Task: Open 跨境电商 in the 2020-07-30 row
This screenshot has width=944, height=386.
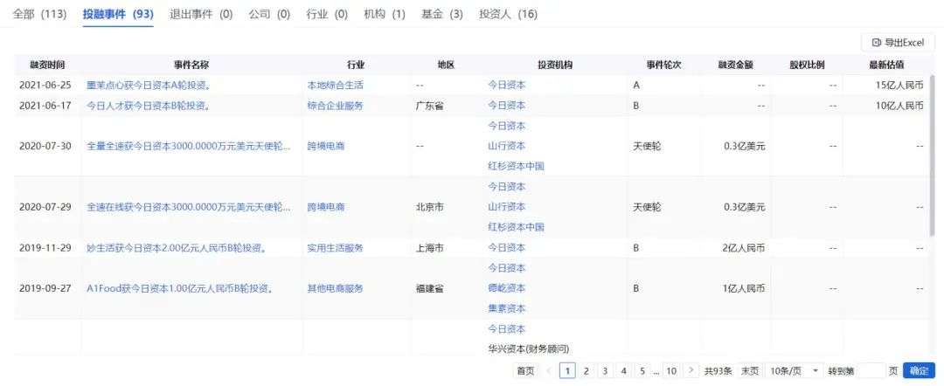Action: (x=326, y=146)
